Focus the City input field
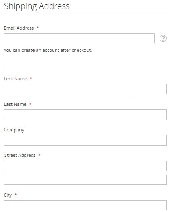 point(85,205)
